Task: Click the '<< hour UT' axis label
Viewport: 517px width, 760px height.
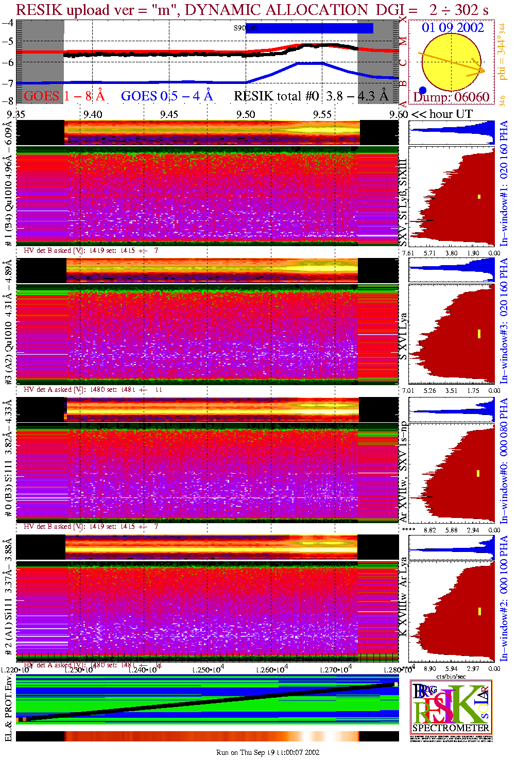Action: (x=442, y=114)
